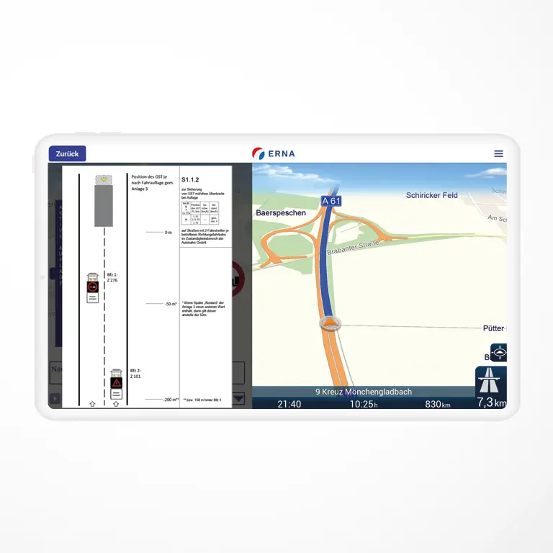Click the grey heavy transport truck graphic
The image size is (553, 553).
tap(104, 204)
